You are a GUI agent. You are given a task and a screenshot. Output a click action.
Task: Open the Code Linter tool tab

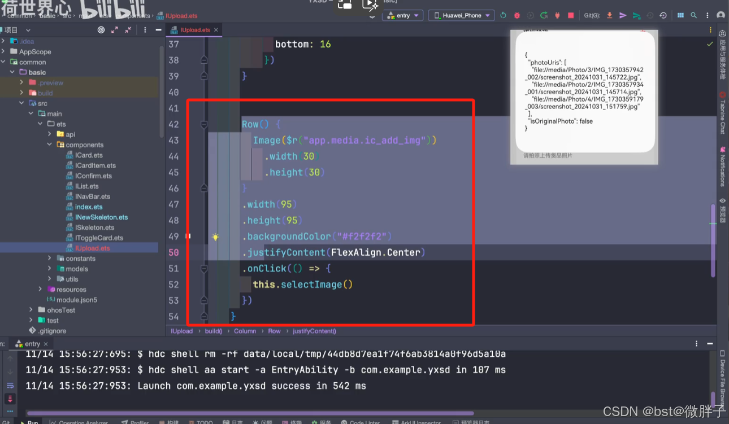[x=361, y=422]
